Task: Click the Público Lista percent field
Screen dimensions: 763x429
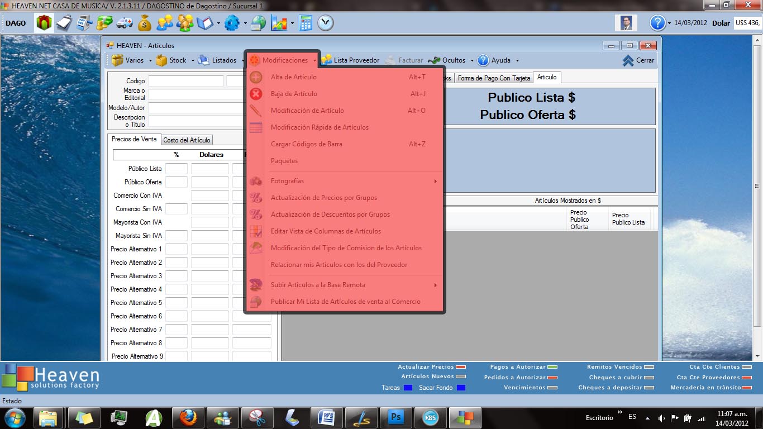Action: pos(177,169)
